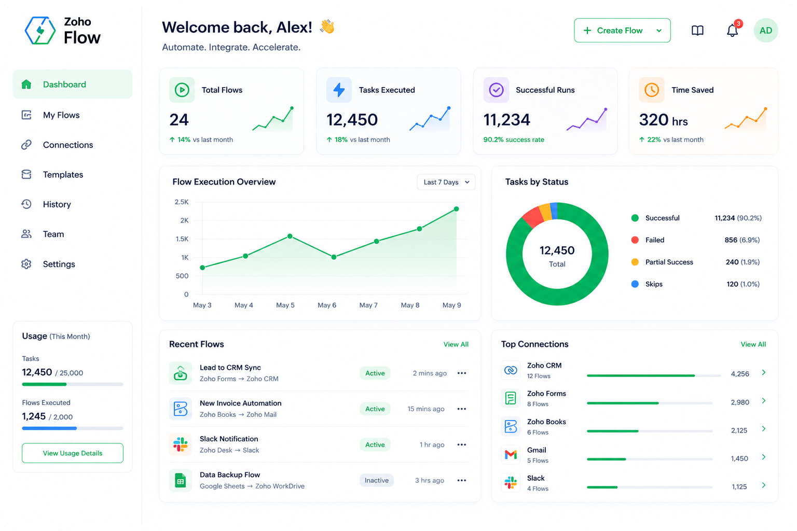Open the Last 7 Days dropdown

pos(446,182)
